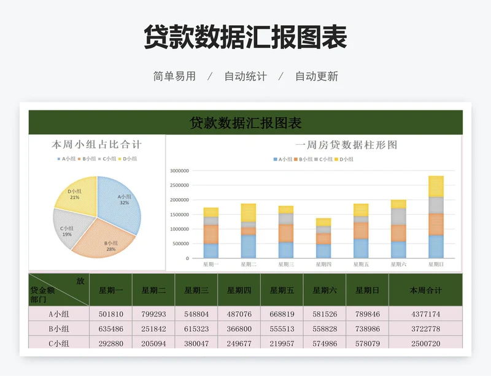The width and height of the screenshot is (491, 376).
Task: Click cell 366800 in B小组 row
Action: [239, 329]
